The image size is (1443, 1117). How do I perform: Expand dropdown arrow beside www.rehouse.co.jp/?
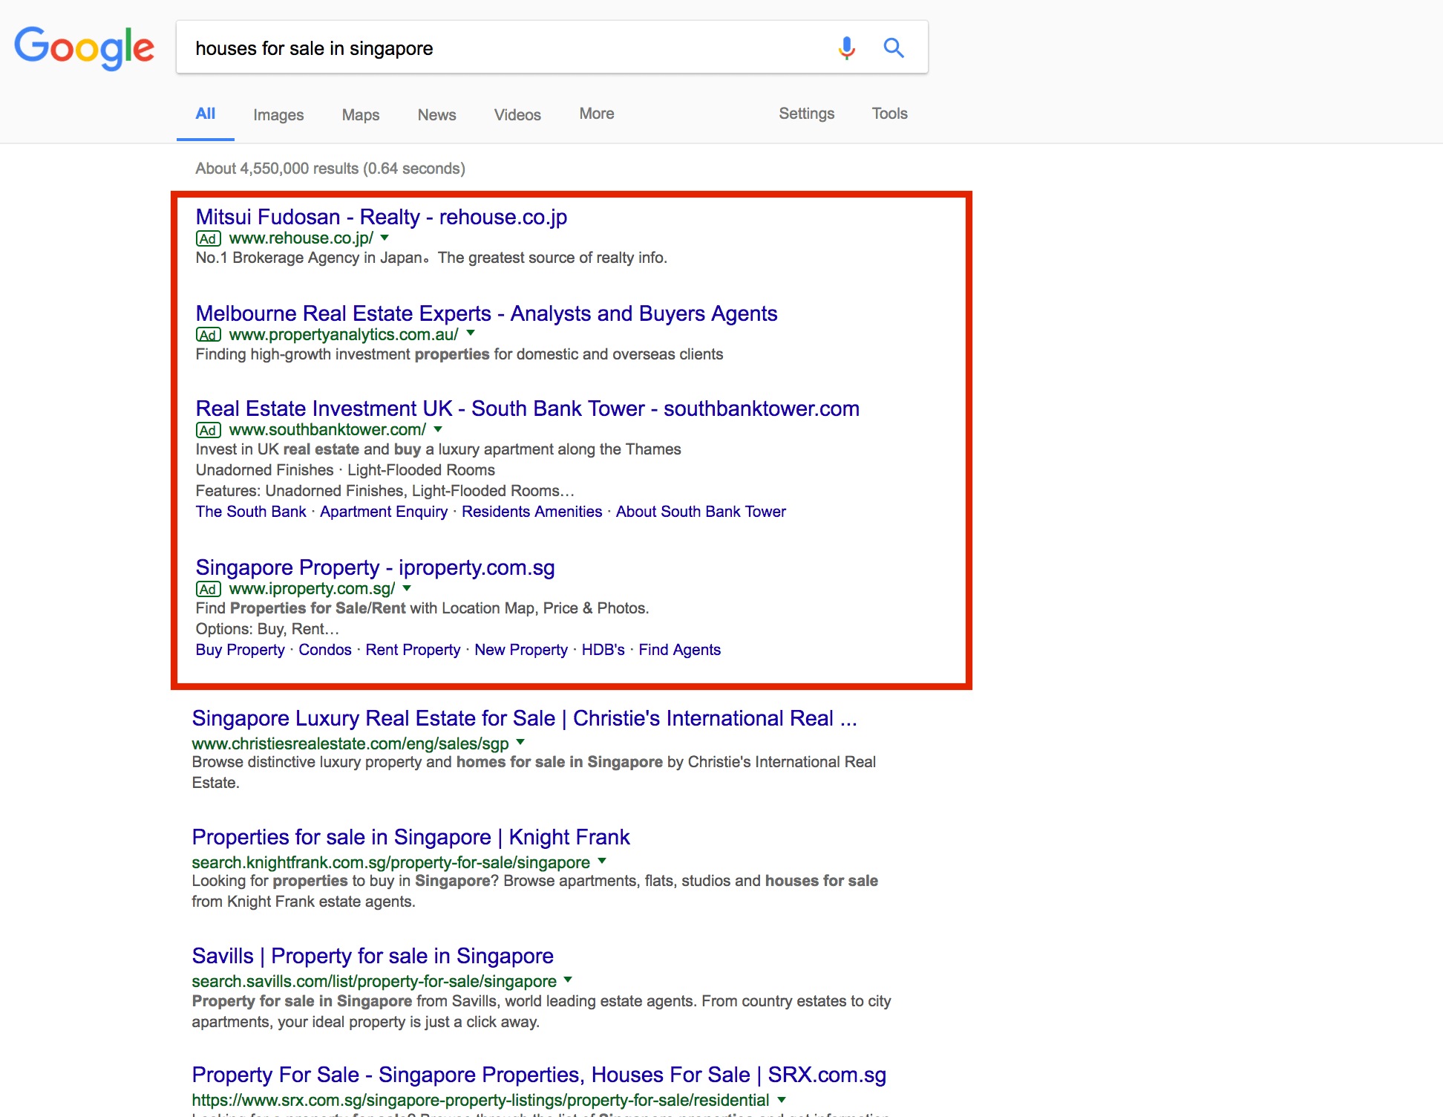[385, 238]
